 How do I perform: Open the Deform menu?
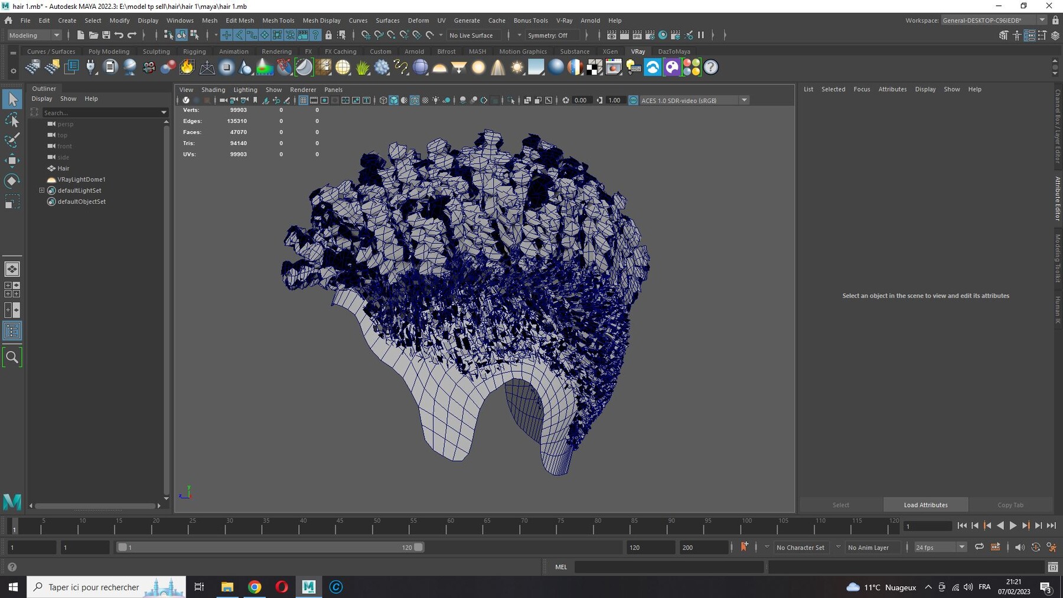click(418, 20)
